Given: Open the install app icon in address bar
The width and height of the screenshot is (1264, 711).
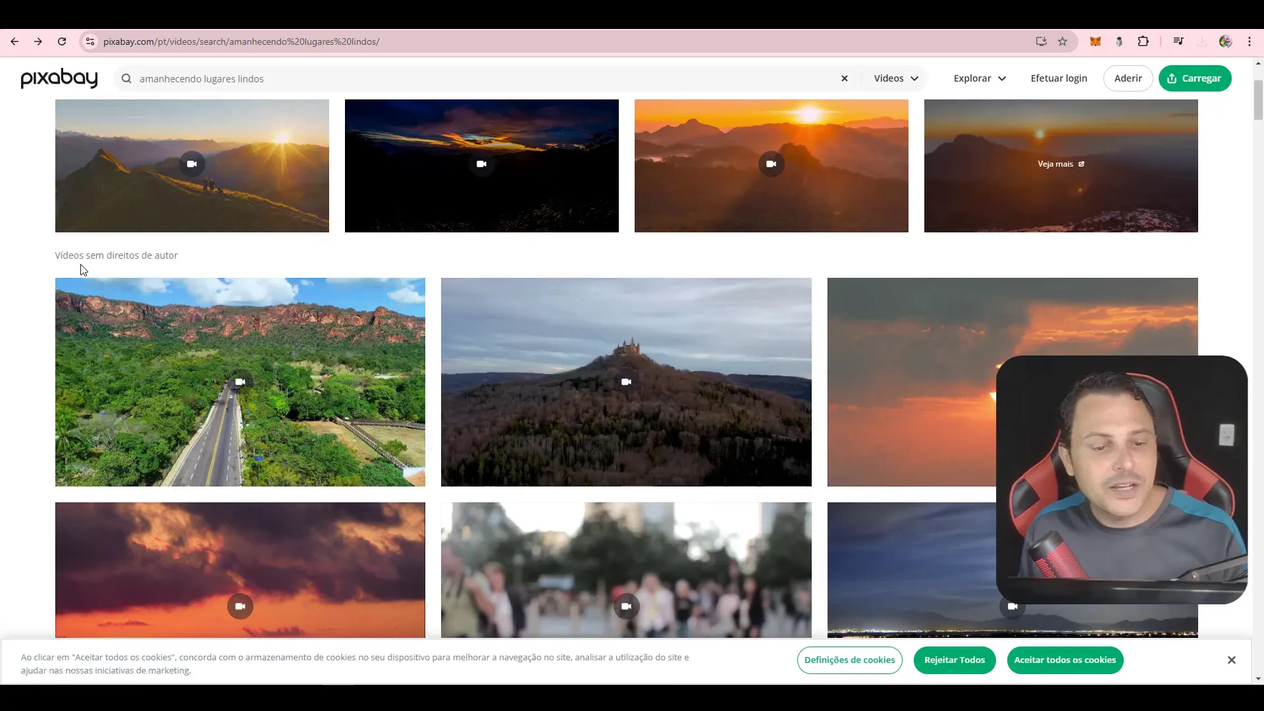Looking at the screenshot, I should tap(1041, 41).
